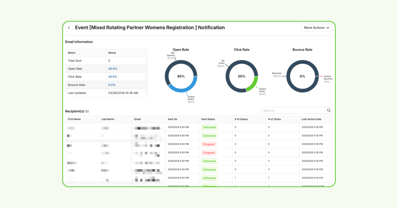Click the 20.0% Click Rate link

tap(113, 77)
